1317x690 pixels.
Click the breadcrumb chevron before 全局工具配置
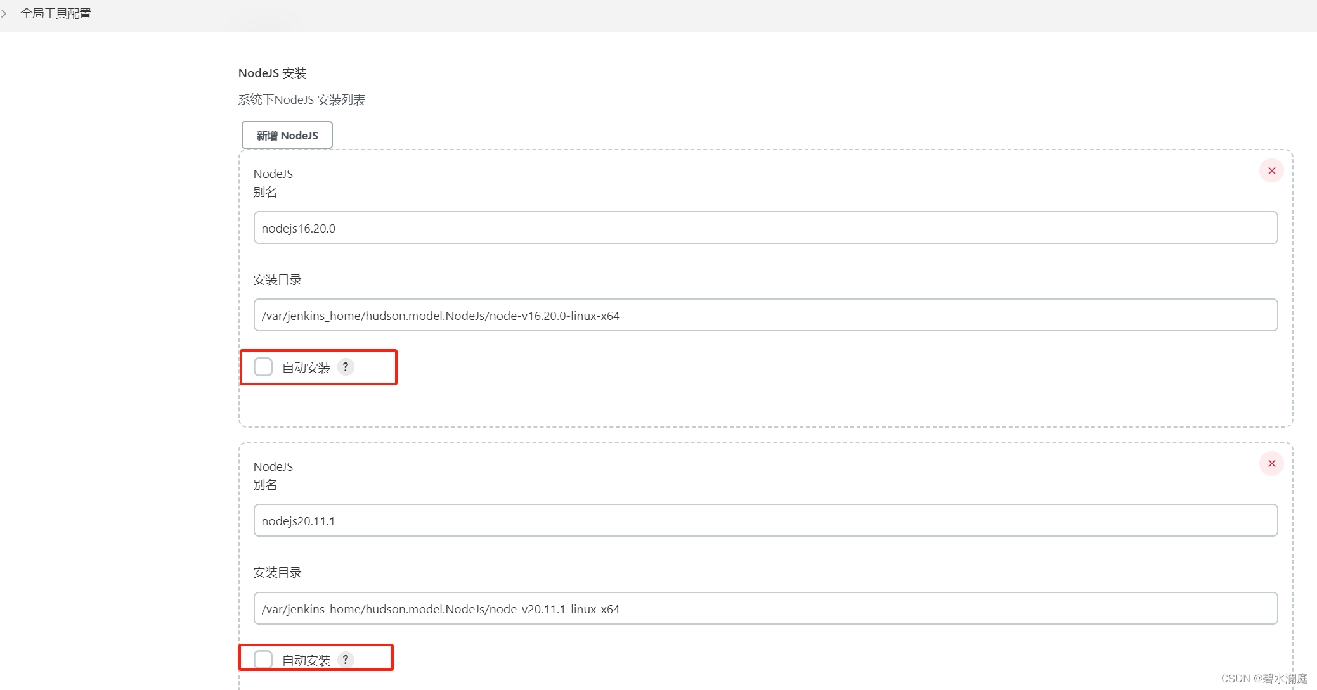pyautogui.click(x=4, y=13)
